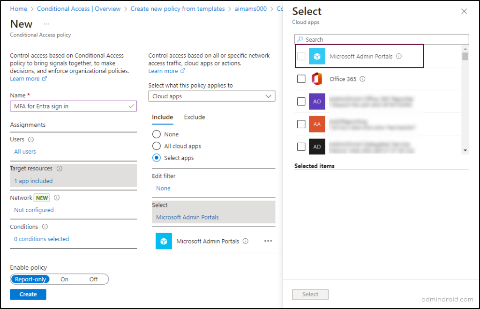The width and height of the screenshot is (480, 309).
Task: Click the Office 365 app icon
Action: pos(317,79)
